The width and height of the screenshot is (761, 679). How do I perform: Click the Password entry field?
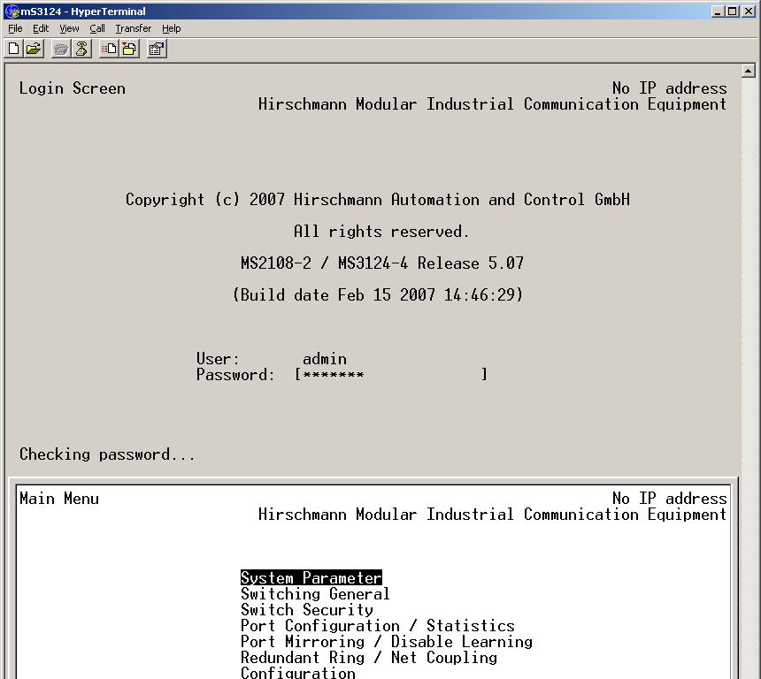pos(391,375)
